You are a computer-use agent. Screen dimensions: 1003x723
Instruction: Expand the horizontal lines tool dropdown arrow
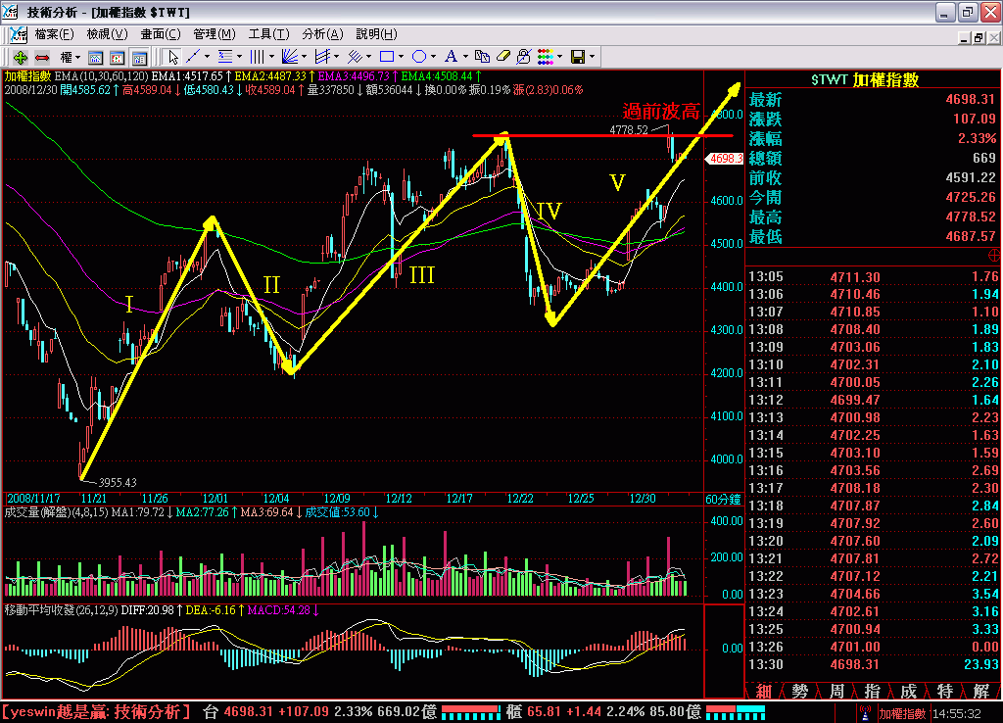click(239, 57)
